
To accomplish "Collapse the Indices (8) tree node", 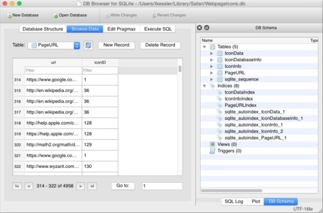I will (x=204, y=86).
